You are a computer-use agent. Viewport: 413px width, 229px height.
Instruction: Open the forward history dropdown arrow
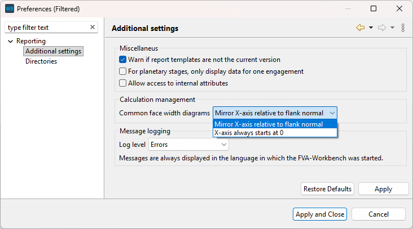[392, 28]
